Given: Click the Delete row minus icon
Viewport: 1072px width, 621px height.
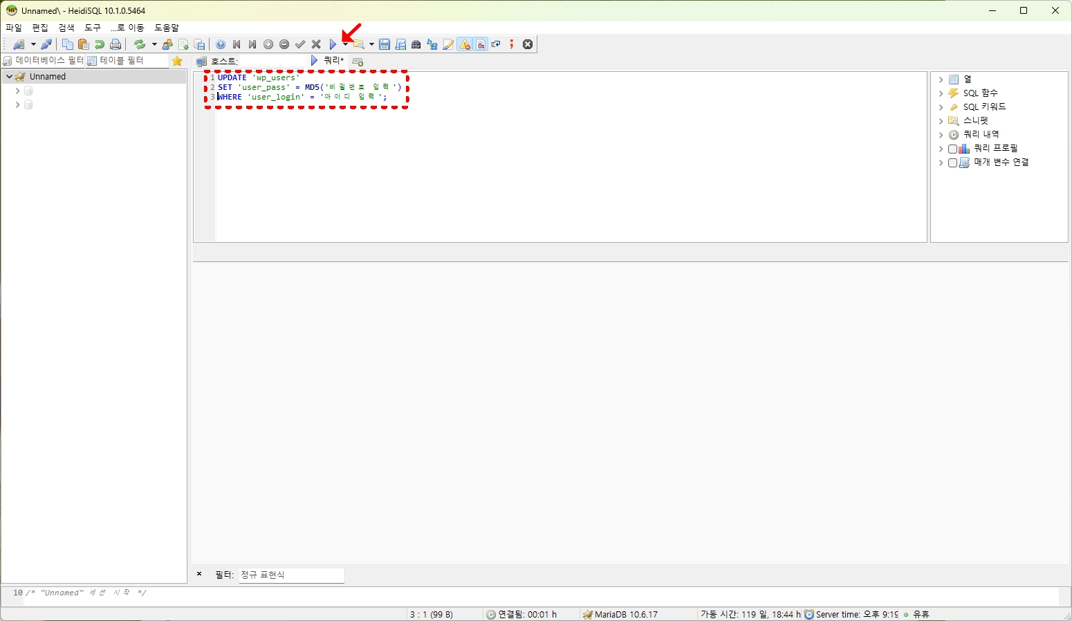Looking at the screenshot, I should [284, 44].
